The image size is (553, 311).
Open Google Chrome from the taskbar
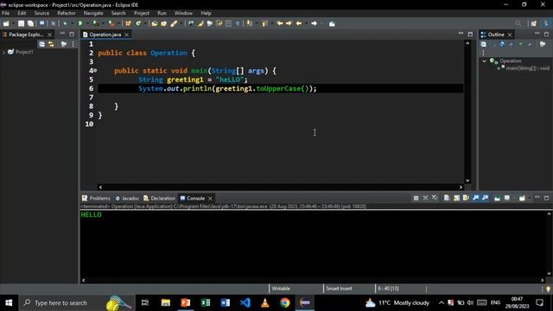[285, 303]
